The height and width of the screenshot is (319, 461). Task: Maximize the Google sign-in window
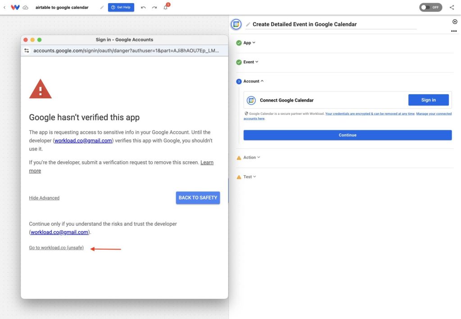pyautogui.click(x=40, y=40)
